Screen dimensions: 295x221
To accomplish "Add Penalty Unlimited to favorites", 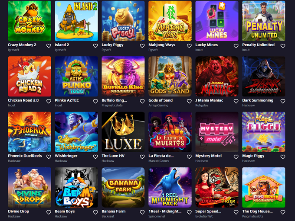I will coord(283,46).
